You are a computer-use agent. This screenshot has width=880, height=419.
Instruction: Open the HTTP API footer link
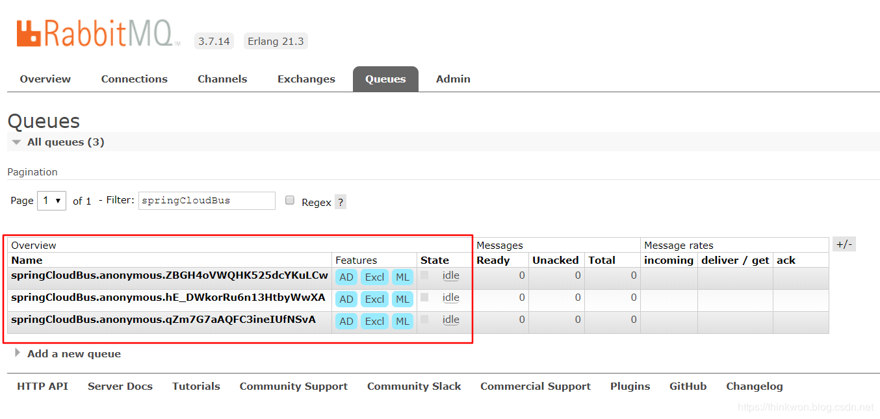[x=42, y=387]
